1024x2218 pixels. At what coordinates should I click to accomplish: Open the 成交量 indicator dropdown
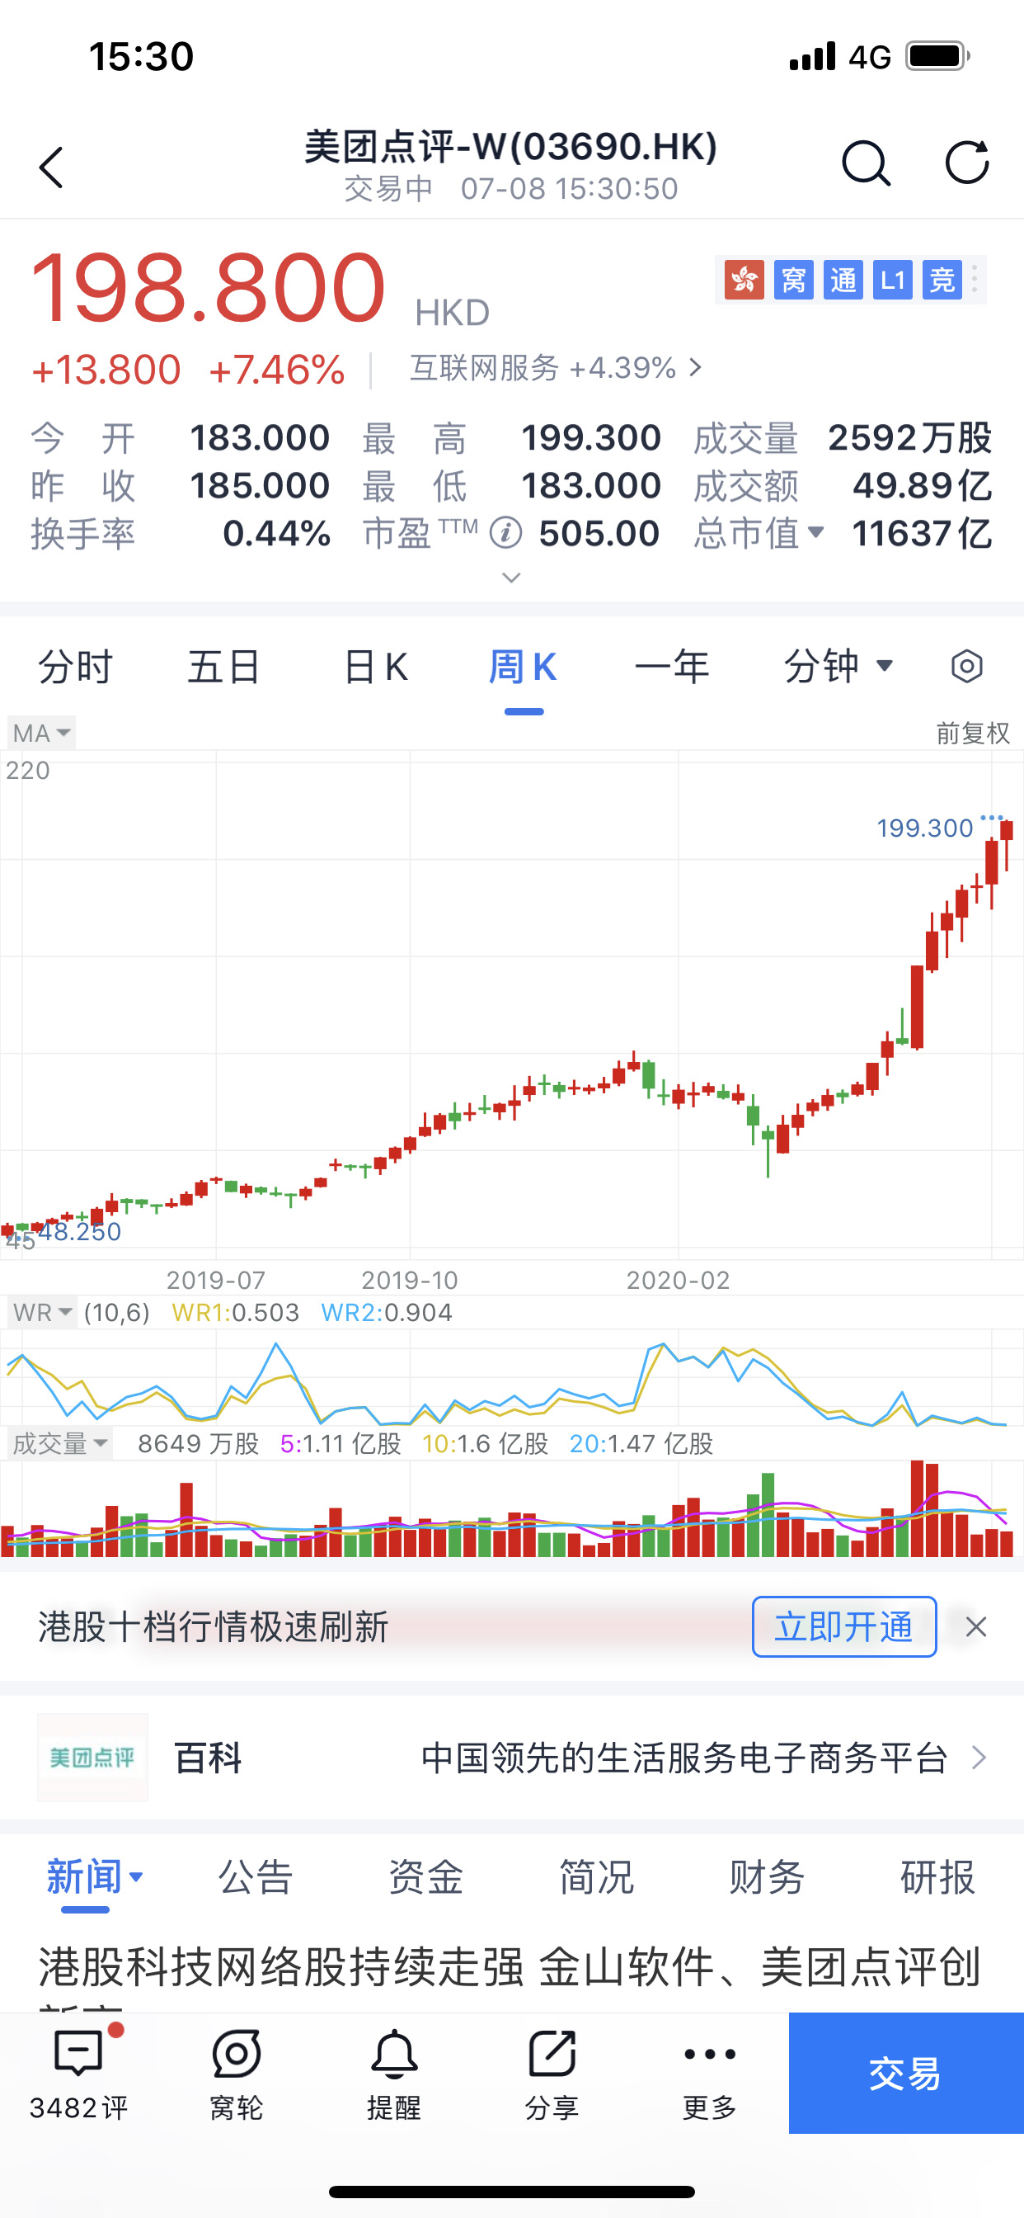(59, 1443)
